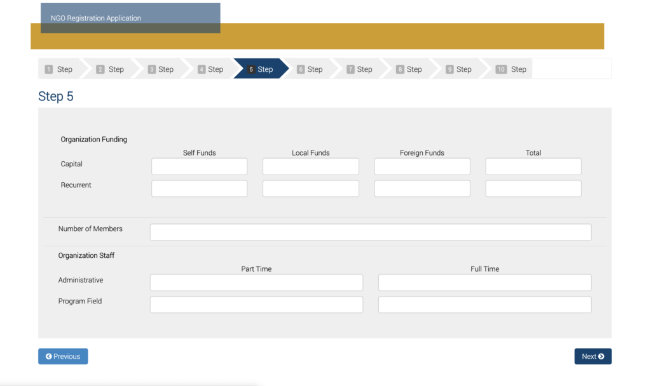Focus Capital Self Funds field
651x386 pixels.
pos(199,166)
